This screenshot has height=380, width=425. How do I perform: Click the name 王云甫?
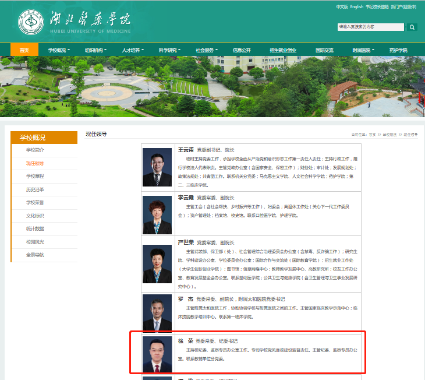pyautogui.click(x=186, y=150)
